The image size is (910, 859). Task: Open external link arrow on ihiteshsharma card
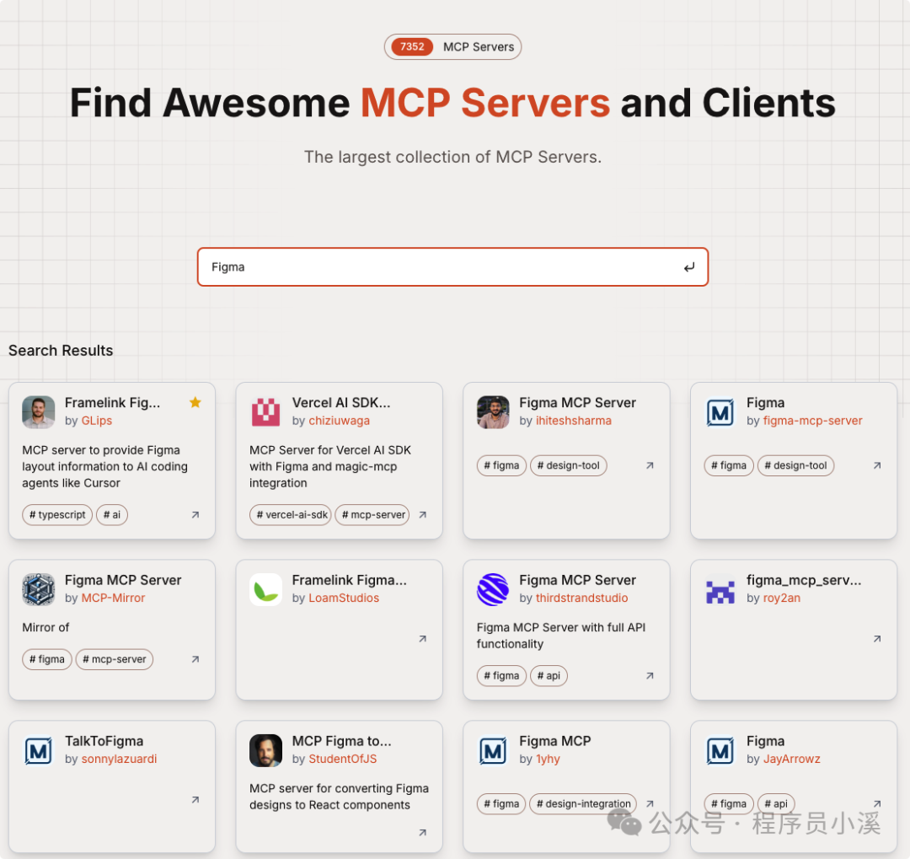650,465
